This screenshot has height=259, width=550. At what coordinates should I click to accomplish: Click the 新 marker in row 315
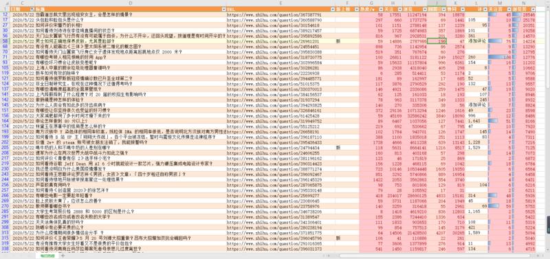pos(338,238)
